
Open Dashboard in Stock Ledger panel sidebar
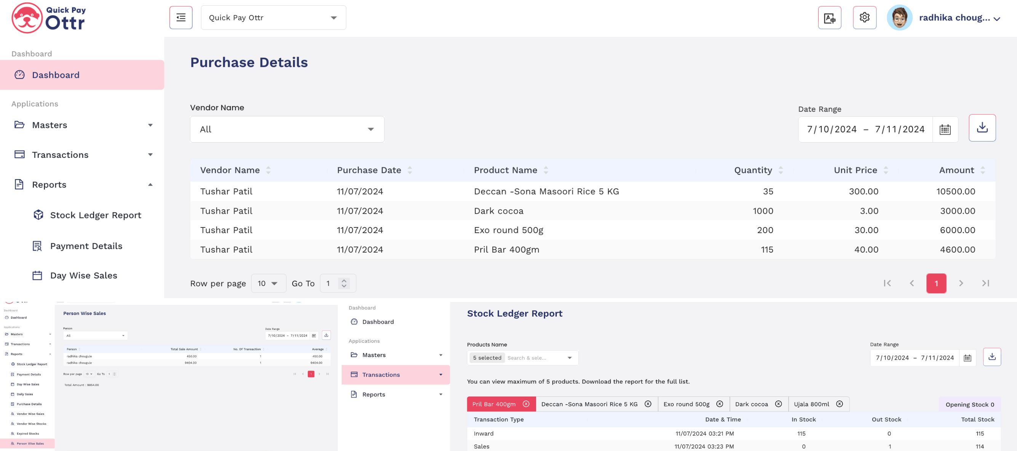click(x=396, y=322)
